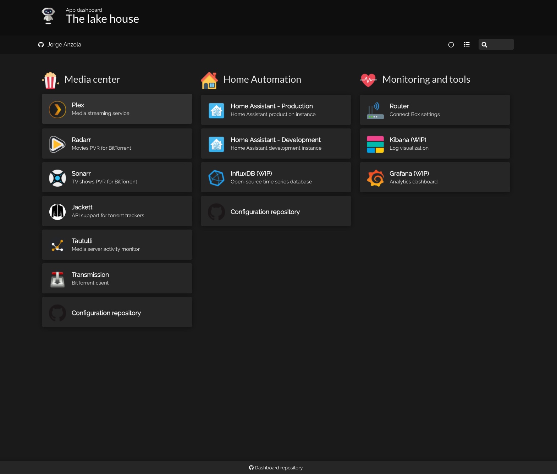
Task: Open Media center Configuration repository card
Action: click(117, 312)
